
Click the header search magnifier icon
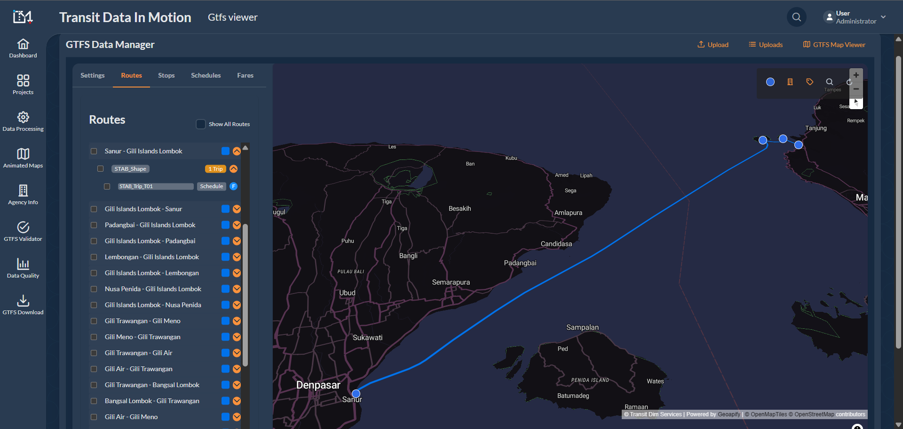796,17
